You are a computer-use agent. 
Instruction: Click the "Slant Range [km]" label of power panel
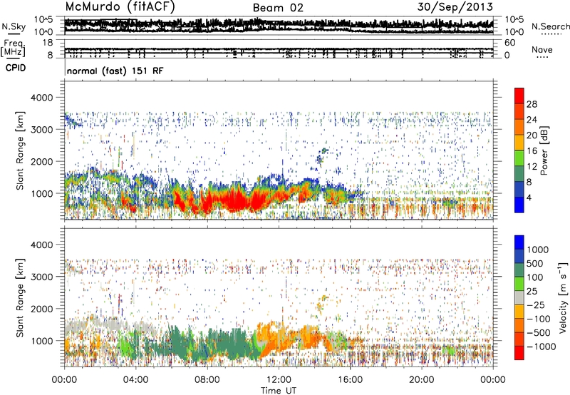tap(20, 150)
